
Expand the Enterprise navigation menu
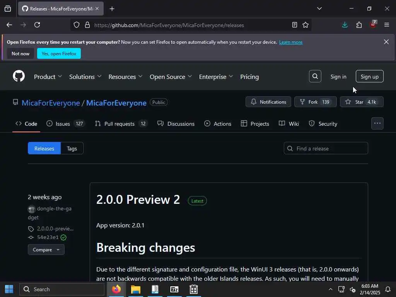[x=216, y=77]
